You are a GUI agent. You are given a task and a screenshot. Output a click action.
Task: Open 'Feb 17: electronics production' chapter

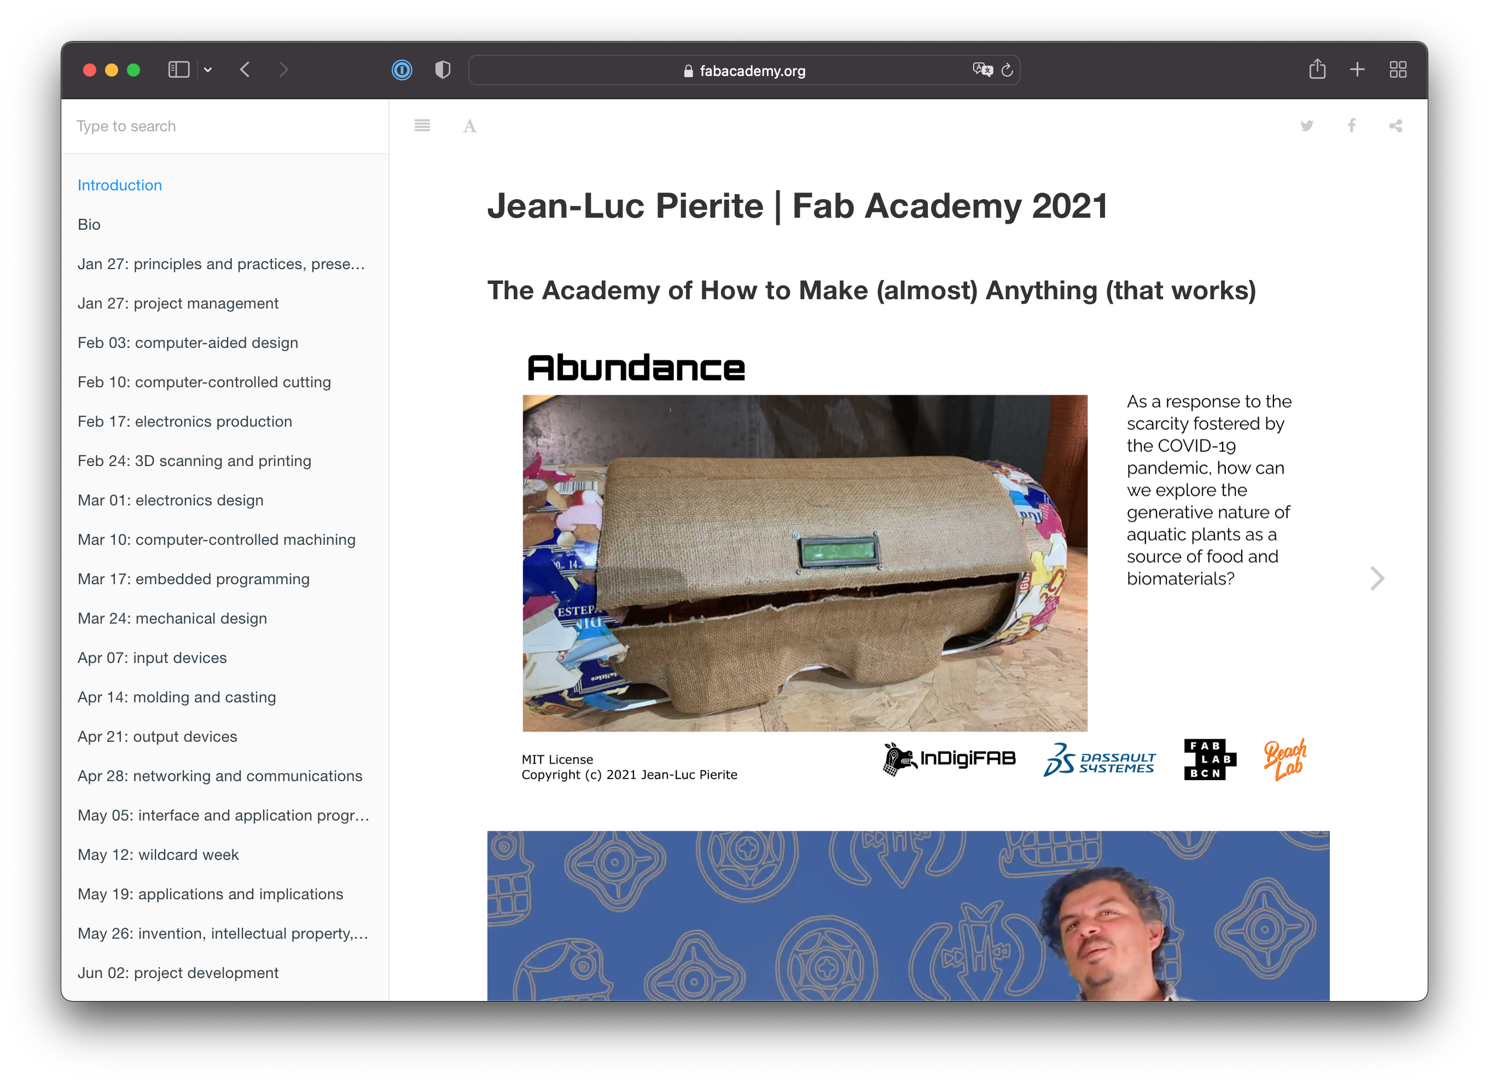pyautogui.click(x=184, y=422)
